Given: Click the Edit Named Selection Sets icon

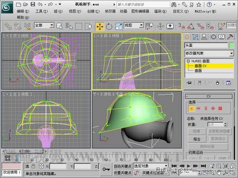Looking at the screenshot, I should coord(221,26).
